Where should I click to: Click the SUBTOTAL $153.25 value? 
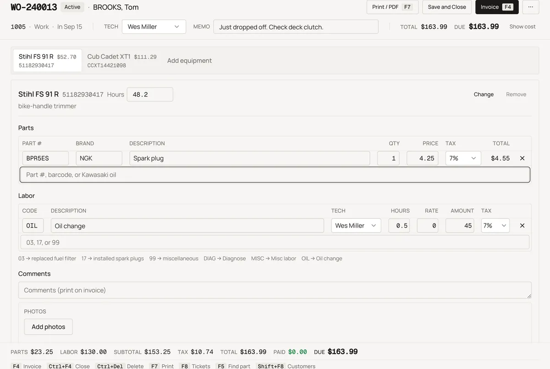tap(157, 352)
